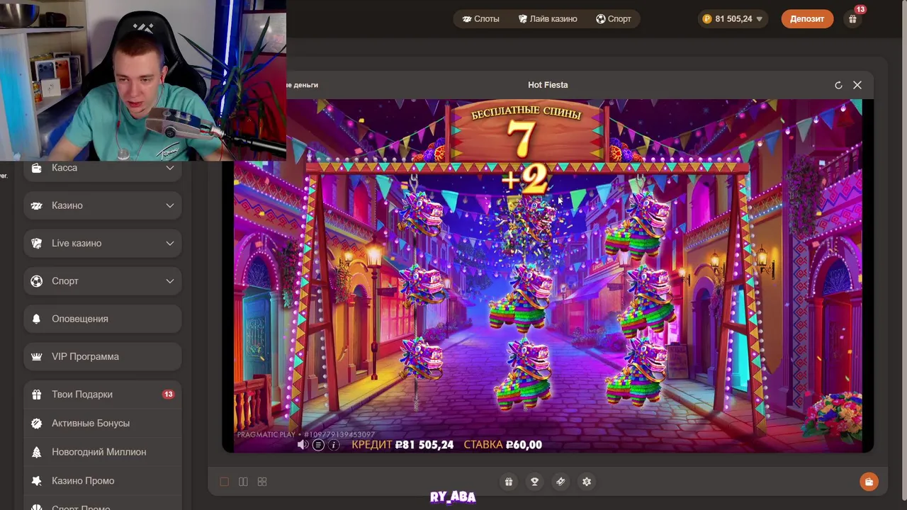
Task: Open the orange wallet chat button
Action: click(869, 482)
